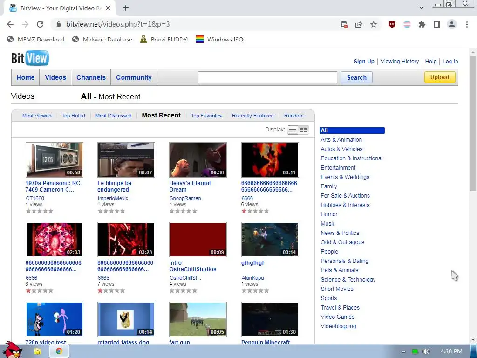Screen dimensions: 477x358
Task: Toggle the browser side panel icon
Action: pos(437,24)
